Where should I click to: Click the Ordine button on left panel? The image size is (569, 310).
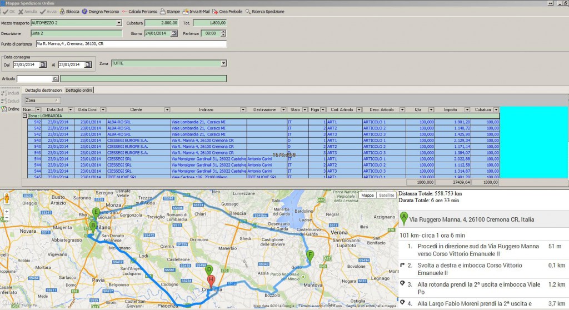click(11, 108)
